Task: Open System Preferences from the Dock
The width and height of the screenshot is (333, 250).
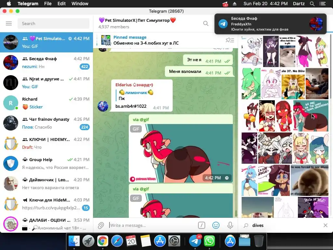Action: 174,241
